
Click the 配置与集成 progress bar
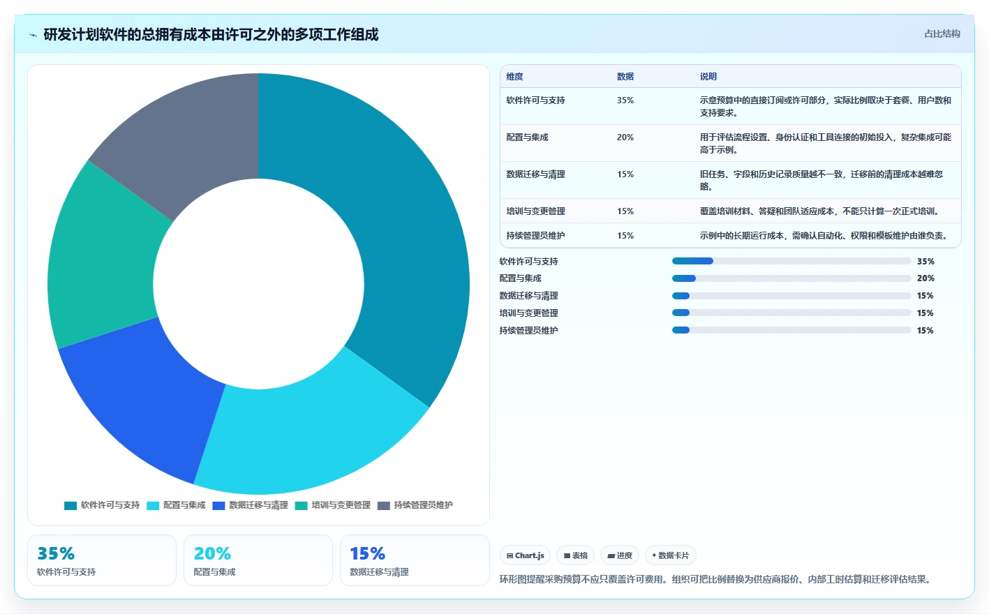click(791, 278)
